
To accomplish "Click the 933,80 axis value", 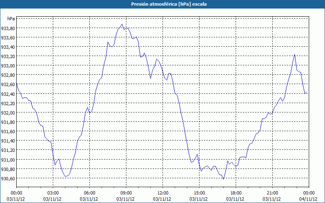I will 8,28.
